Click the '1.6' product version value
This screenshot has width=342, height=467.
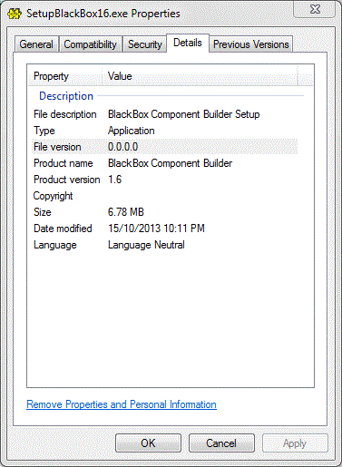[114, 180]
